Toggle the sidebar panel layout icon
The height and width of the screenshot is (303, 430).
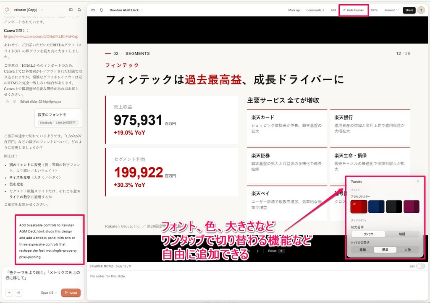[71, 10]
